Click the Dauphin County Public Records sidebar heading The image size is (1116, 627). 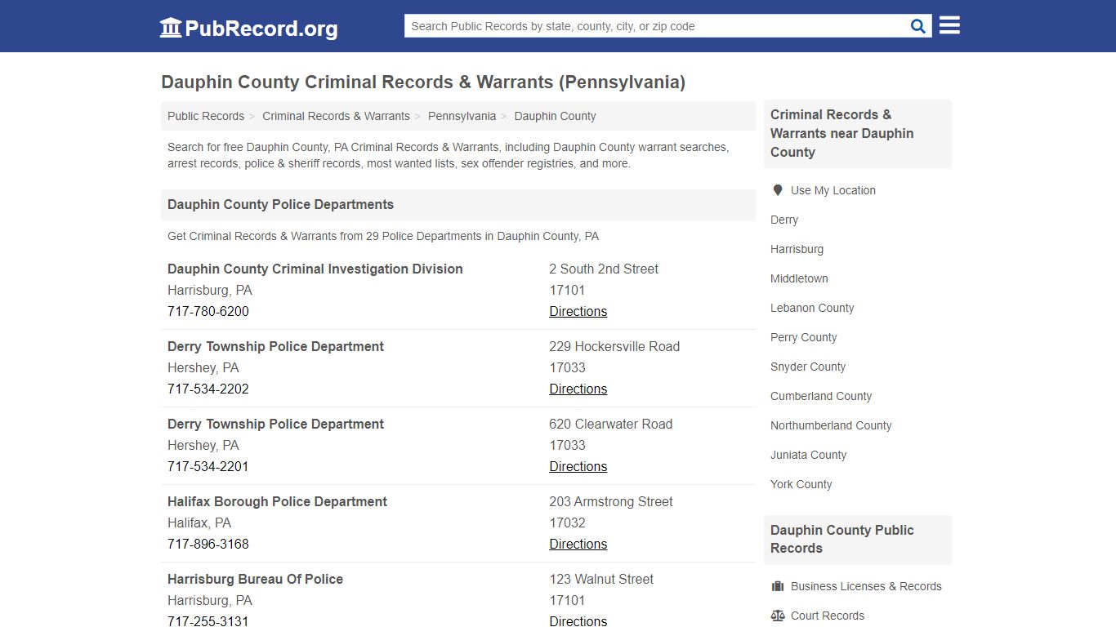(x=842, y=539)
